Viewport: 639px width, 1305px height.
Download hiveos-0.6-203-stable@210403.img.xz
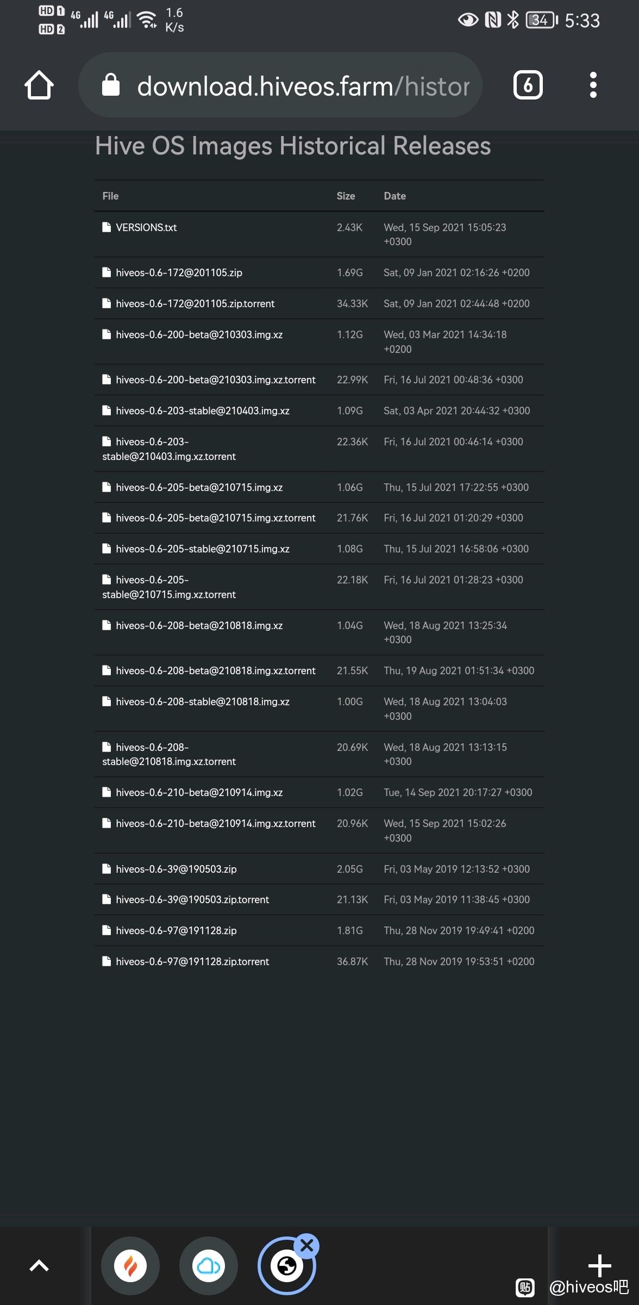pyautogui.click(x=202, y=411)
